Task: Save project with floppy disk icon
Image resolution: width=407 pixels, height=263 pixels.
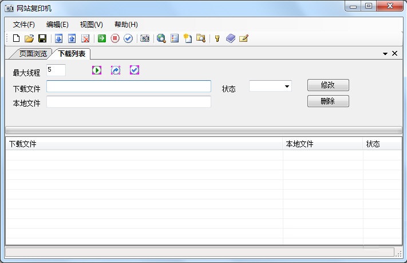Action: coord(42,38)
